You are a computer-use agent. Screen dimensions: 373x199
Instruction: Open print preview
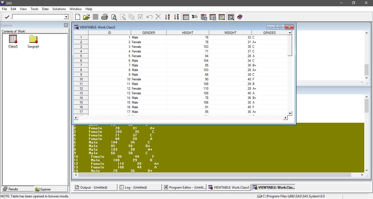[x=114, y=17]
